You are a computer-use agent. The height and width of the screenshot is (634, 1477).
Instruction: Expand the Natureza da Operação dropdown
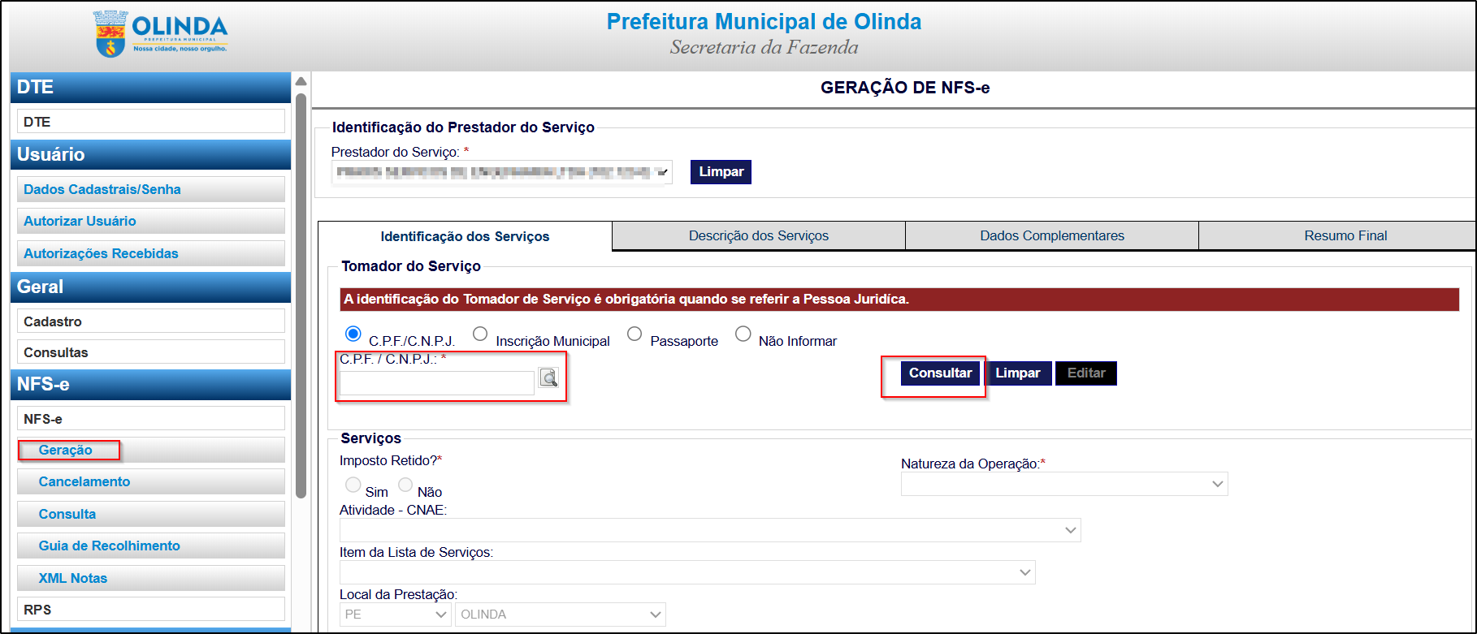(1063, 484)
